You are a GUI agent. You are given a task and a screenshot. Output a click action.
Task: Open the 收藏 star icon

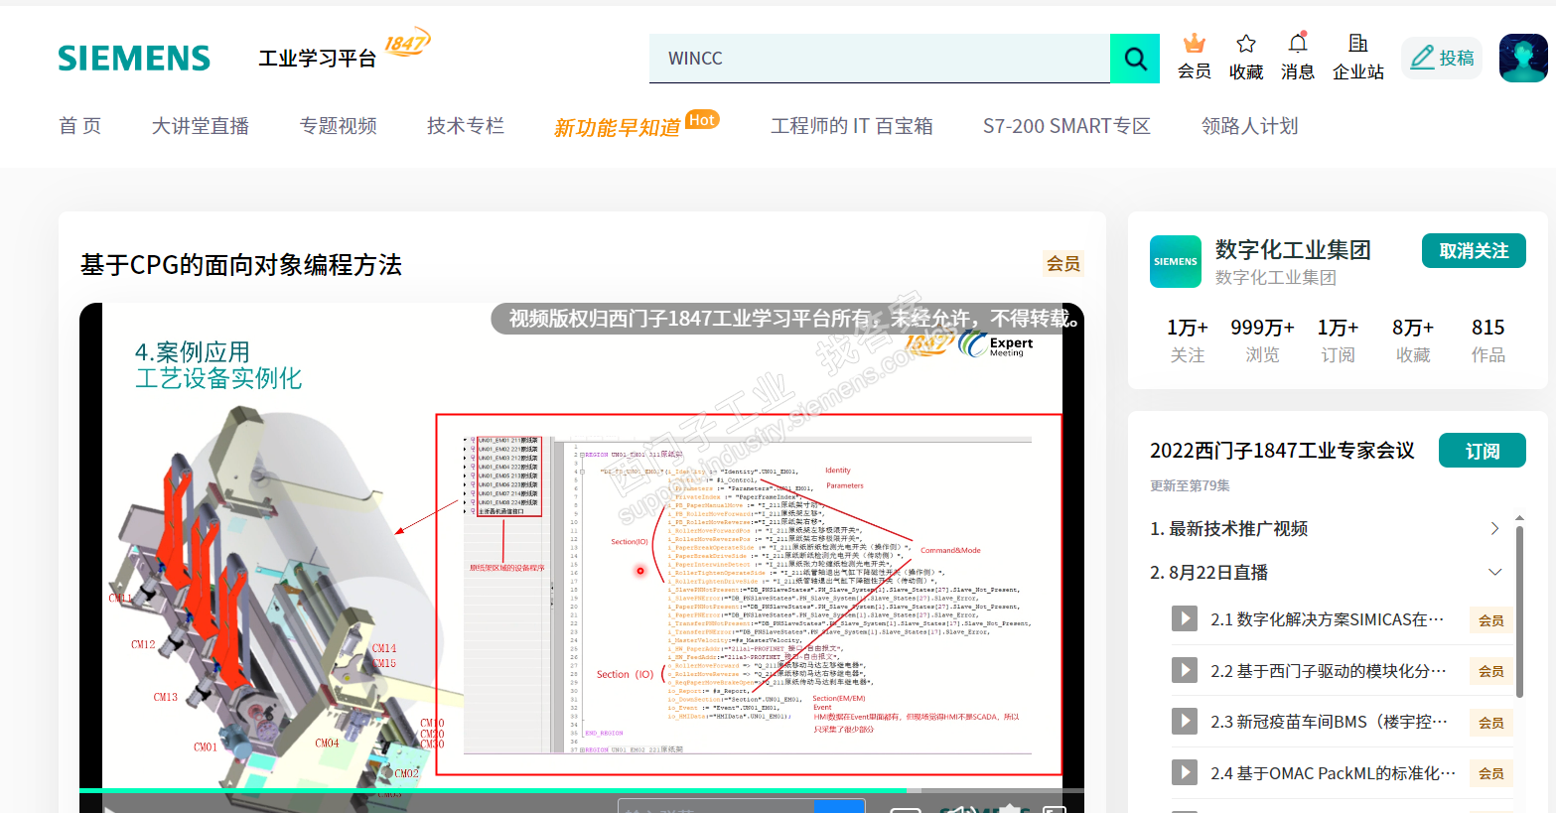(x=1245, y=43)
